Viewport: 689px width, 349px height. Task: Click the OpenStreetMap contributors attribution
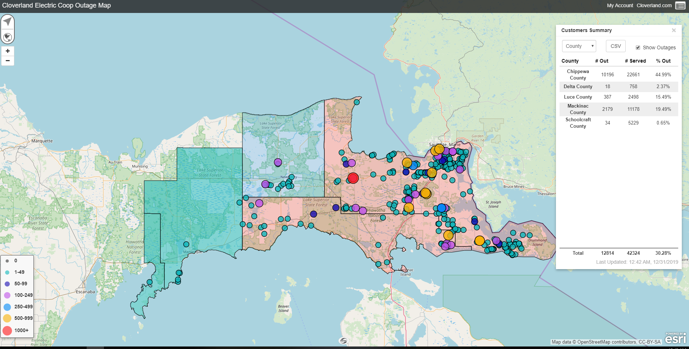click(x=606, y=342)
